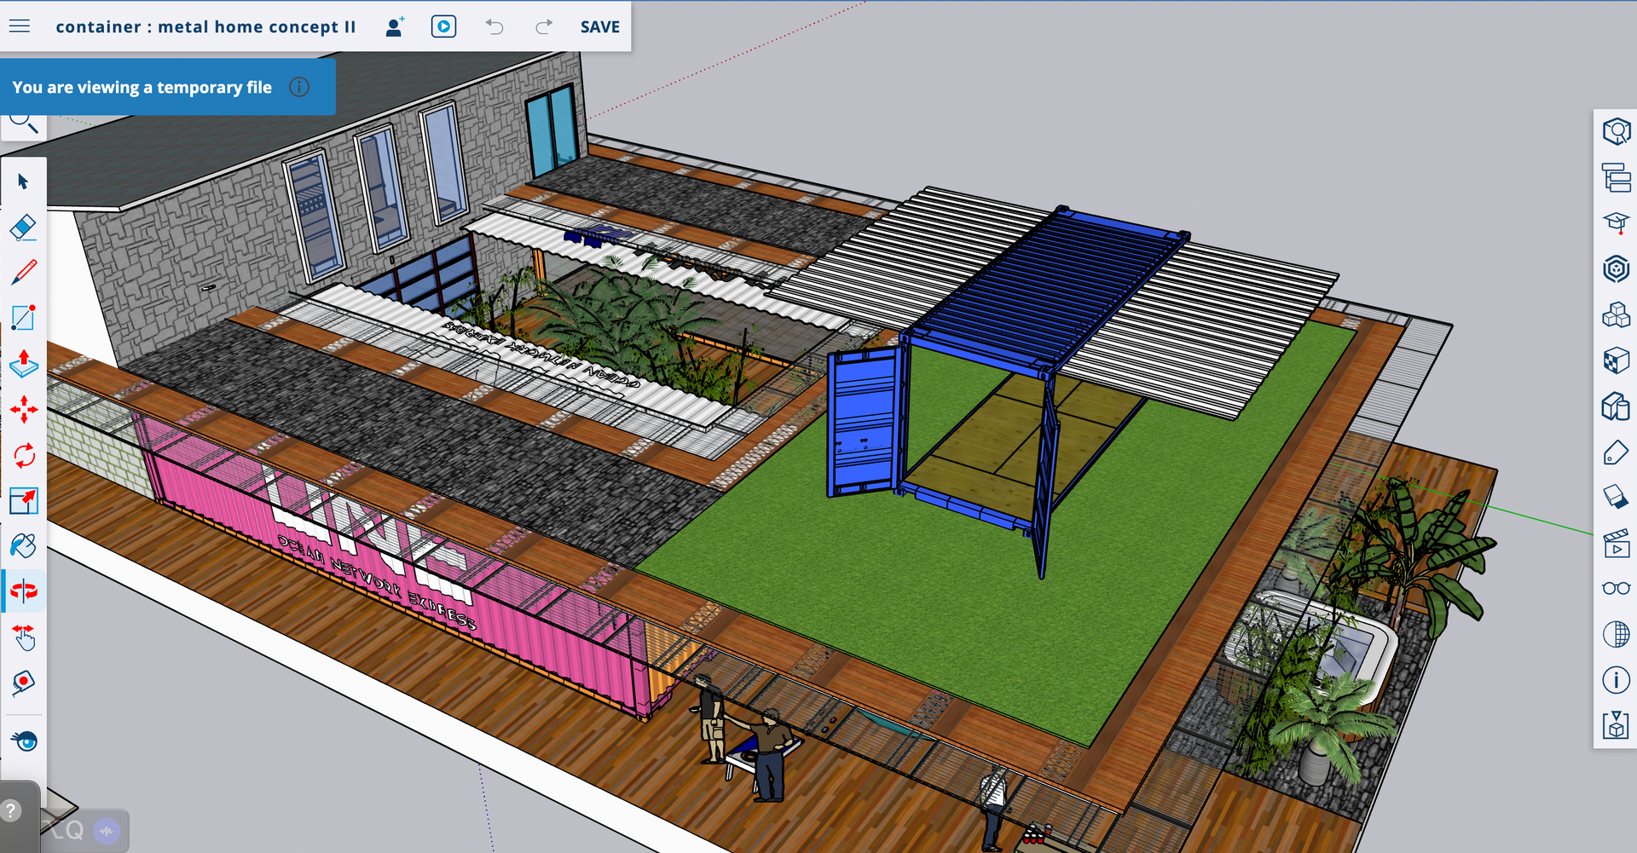
Task: Open the Outliner panel
Action: pos(1616,178)
